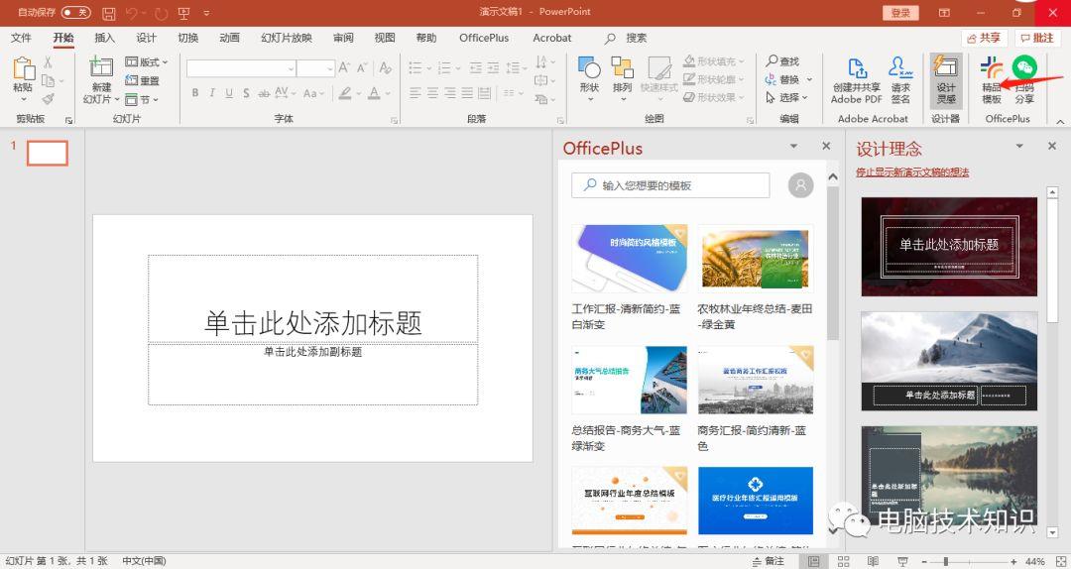Open the Design tab
The width and height of the screenshot is (1071, 569).
tap(146, 38)
